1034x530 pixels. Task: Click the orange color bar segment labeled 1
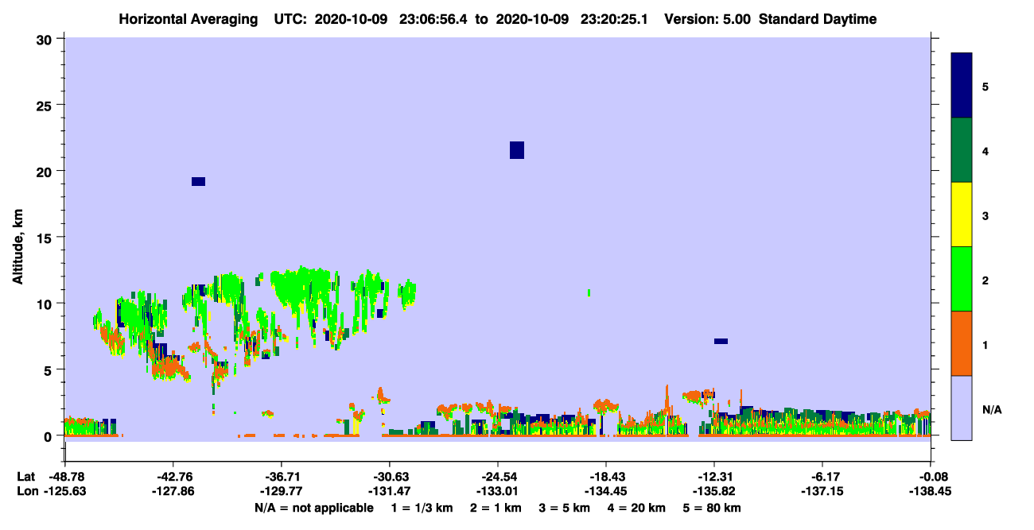tap(962, 343)
